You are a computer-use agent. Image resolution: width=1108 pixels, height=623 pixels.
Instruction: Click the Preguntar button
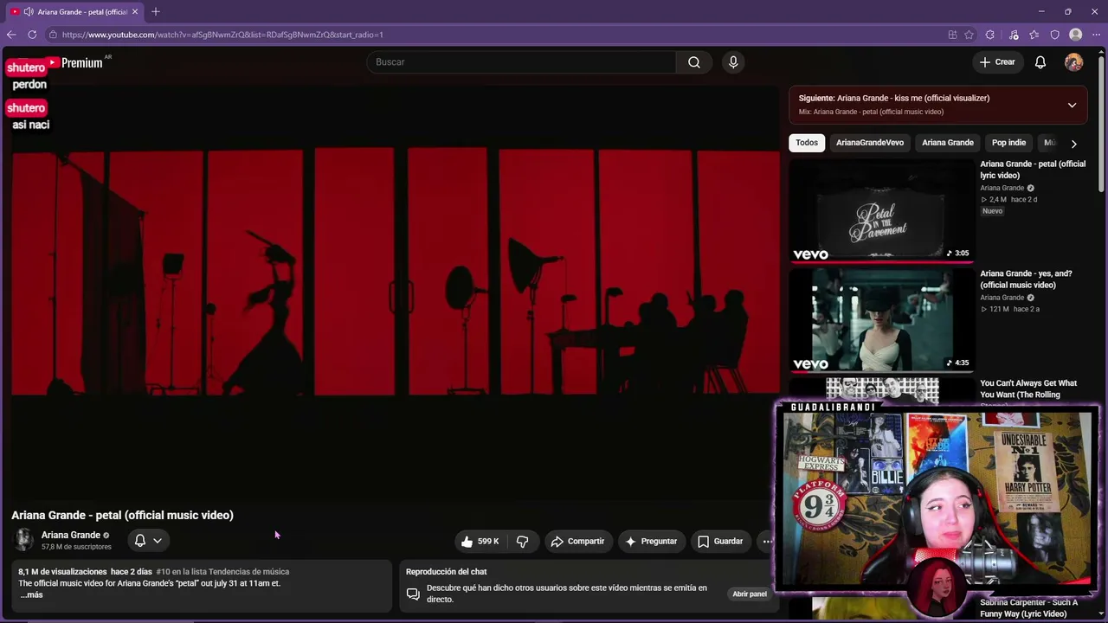651,542
